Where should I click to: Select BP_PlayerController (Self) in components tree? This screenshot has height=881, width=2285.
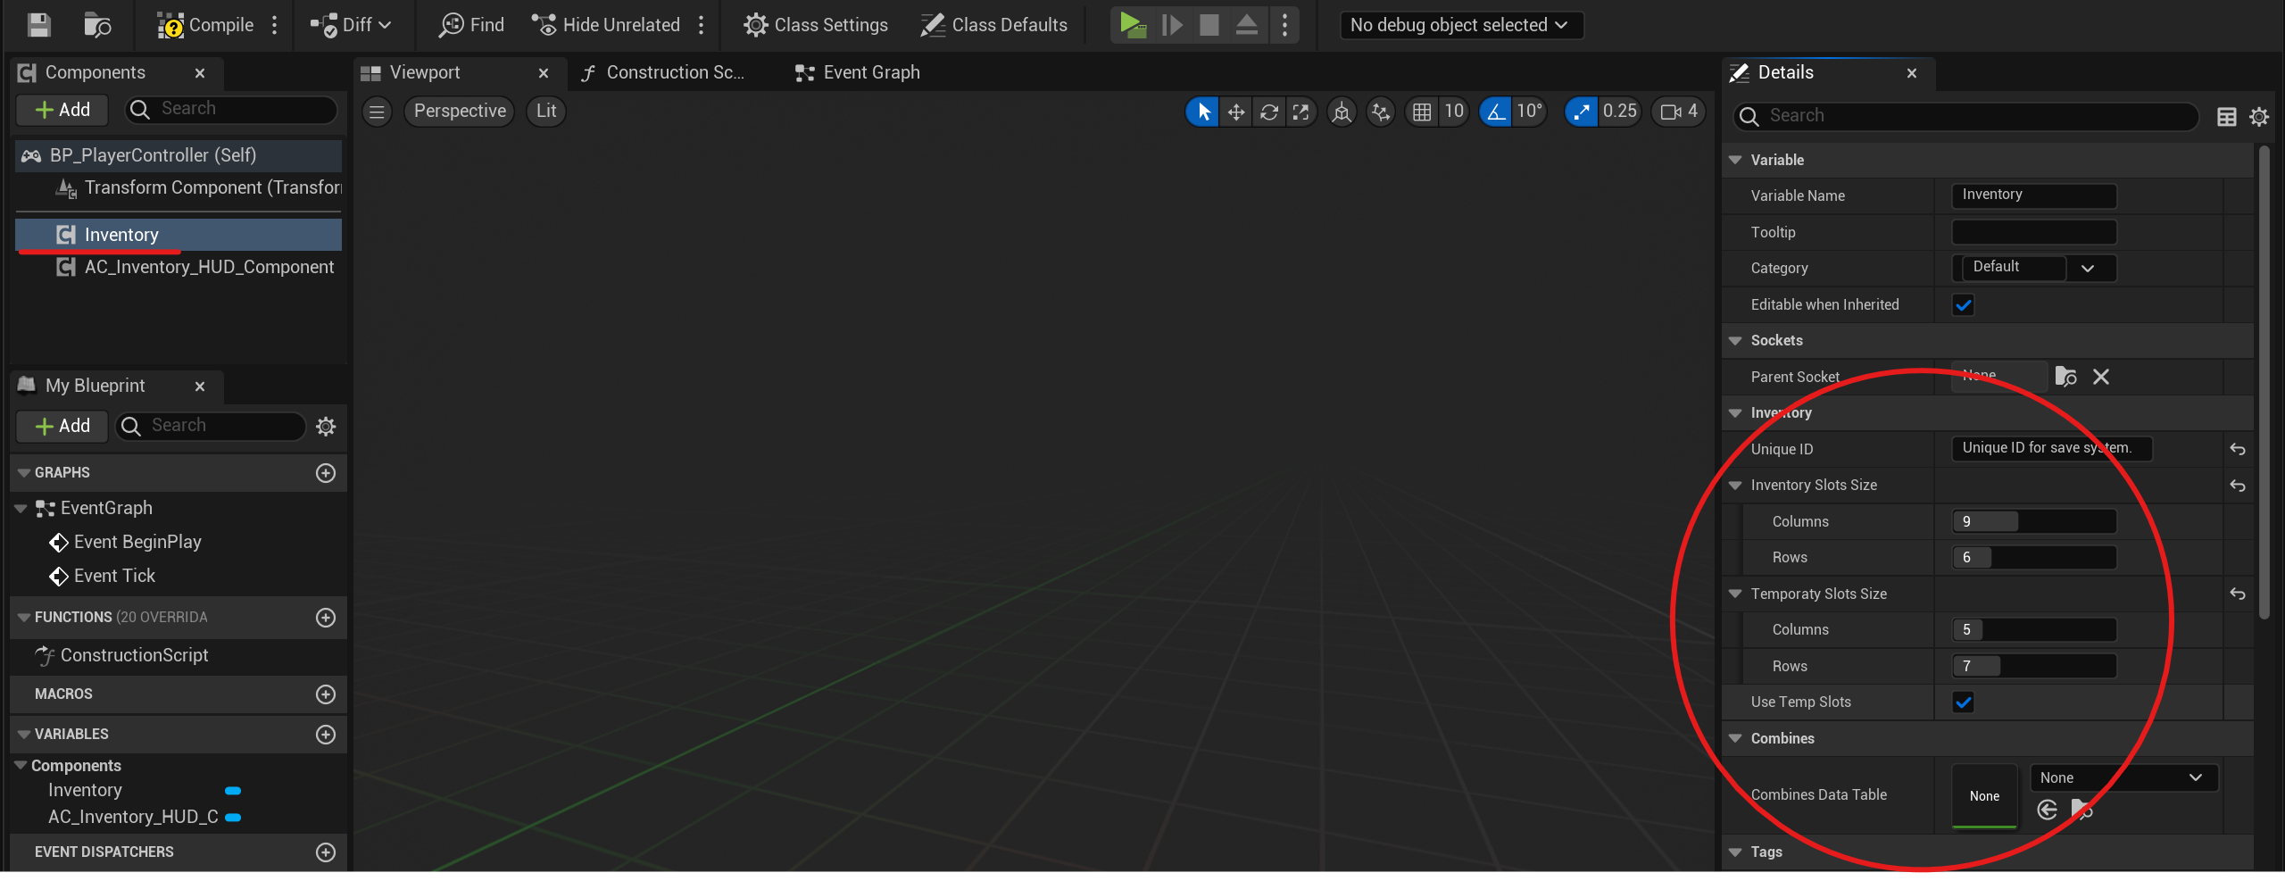[179, 155]
